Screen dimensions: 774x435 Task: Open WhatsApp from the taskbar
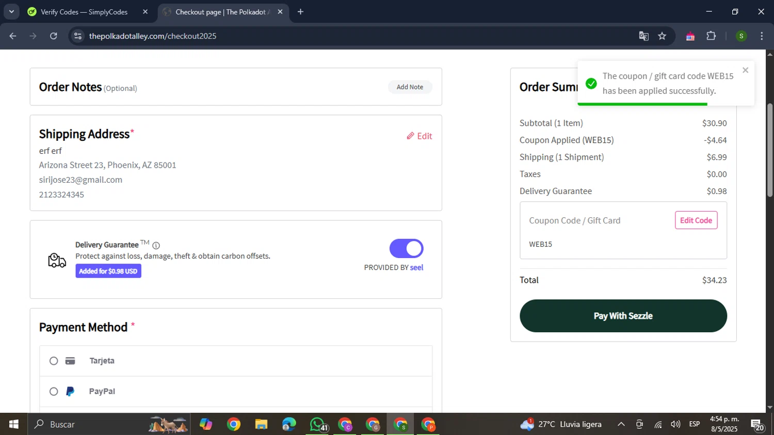tap(317, 424)
